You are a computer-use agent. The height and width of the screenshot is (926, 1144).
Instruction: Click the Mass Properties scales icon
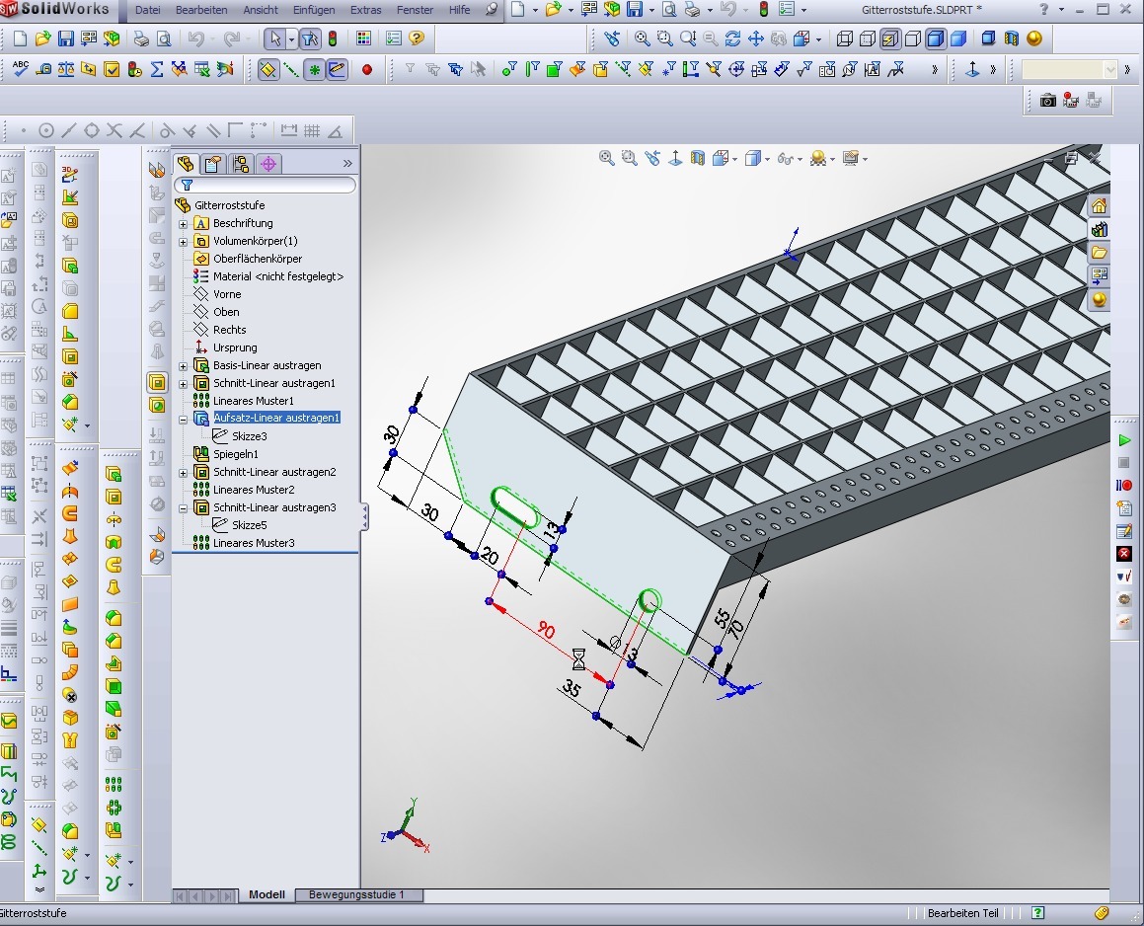pyautogui.click(x=66, y=69)
